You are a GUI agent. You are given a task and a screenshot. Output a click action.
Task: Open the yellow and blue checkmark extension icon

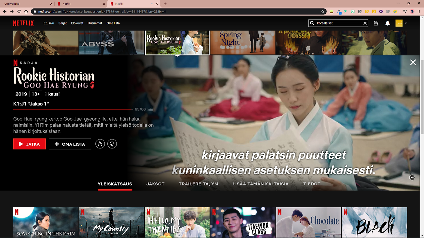click(395, 11)
